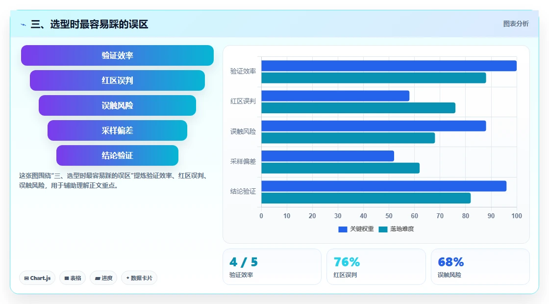Click the teal 验证效率 chart bar

[x=374, y=78]
